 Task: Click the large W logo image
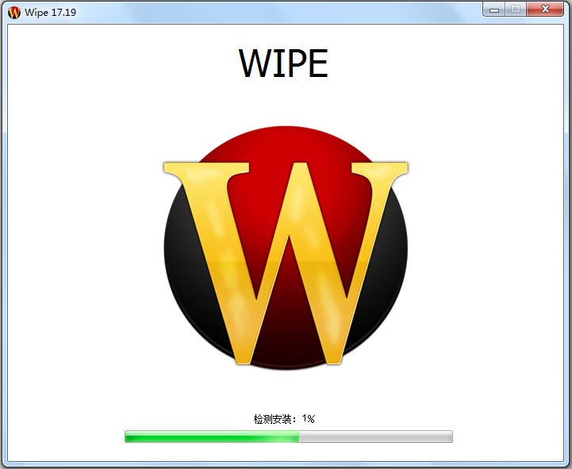286,248
